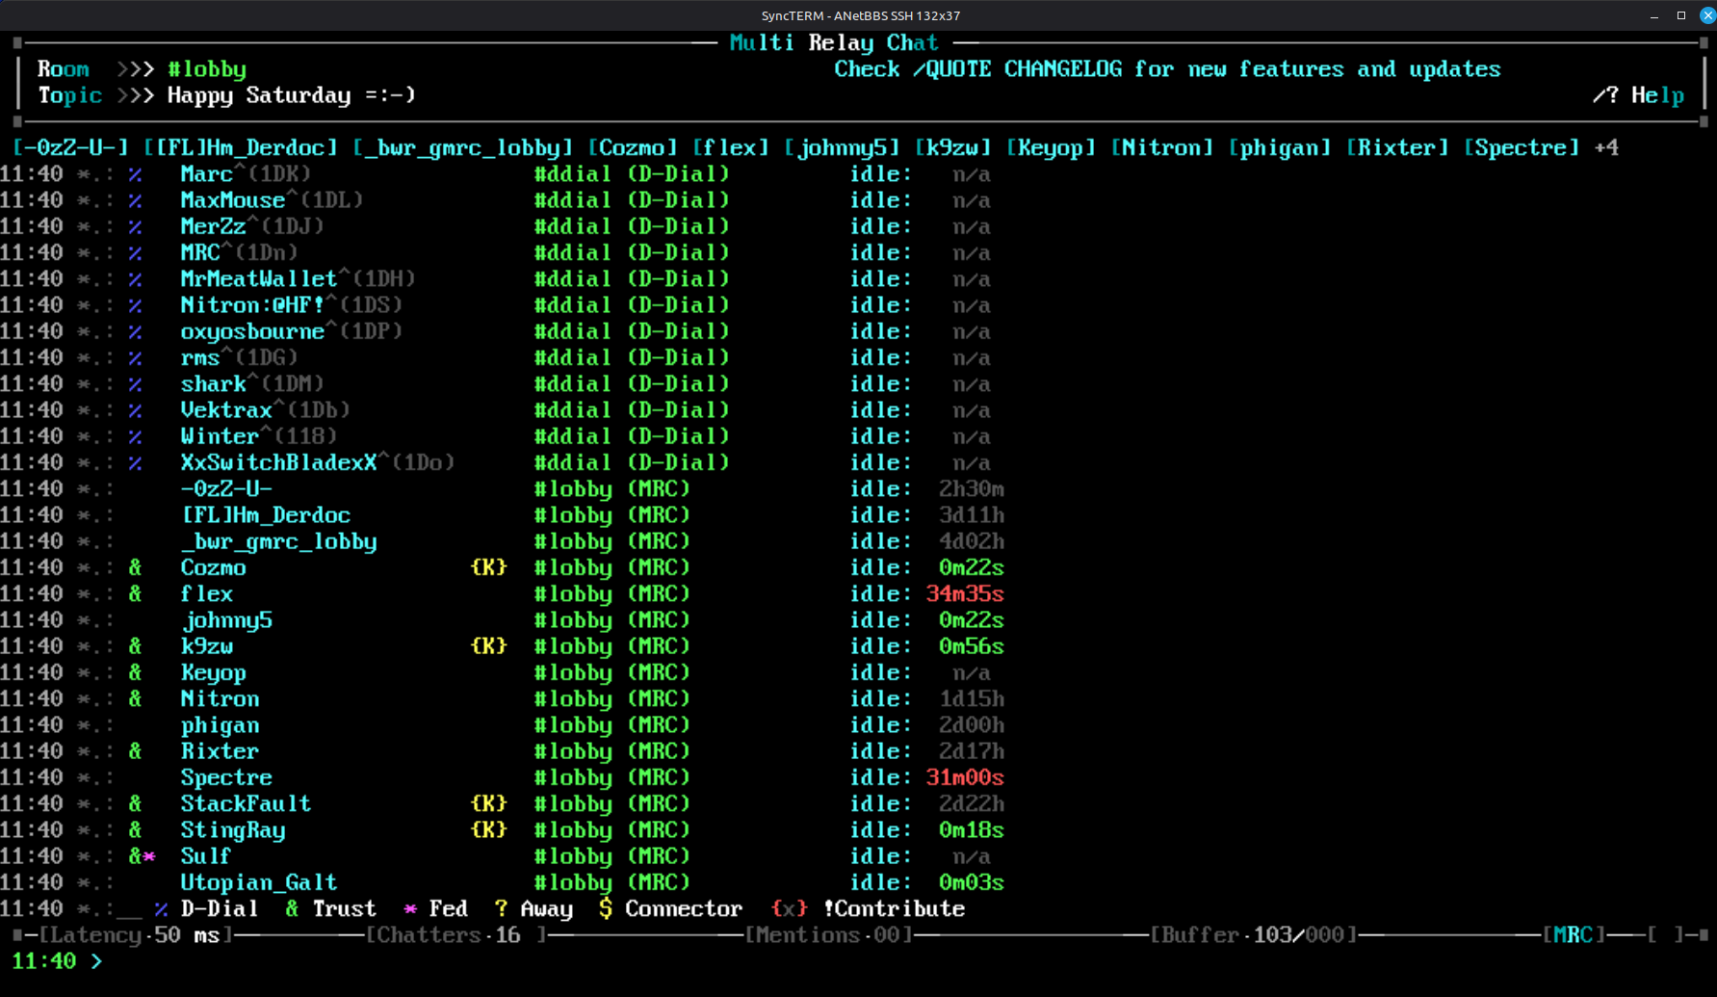Image resolution: width=1717 pixels, height=997 pixels.
Task: Select [phigan] in the chatter bar
Action: point(1281,147)
